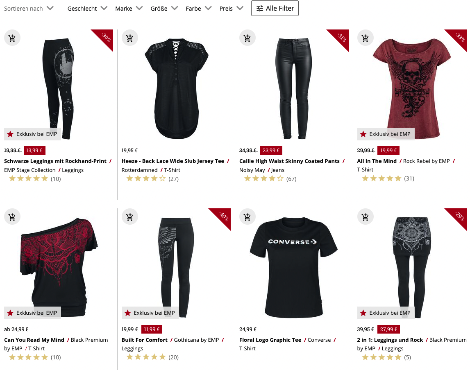Click the star icon in Exklusiv bei EMP badge
Viewport: 470px width, 370px height.
click(10, 133)
